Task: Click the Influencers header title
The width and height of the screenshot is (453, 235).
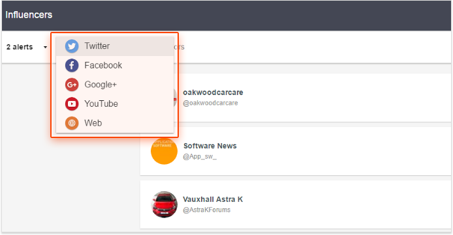Action: click(29, 15)
